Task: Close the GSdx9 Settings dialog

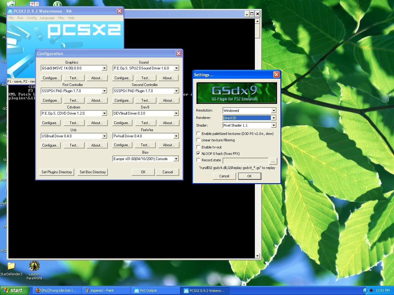Action: point(276,75)
